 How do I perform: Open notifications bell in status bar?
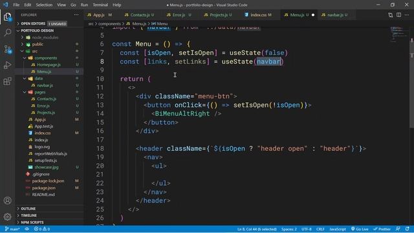tap(408, 229)
